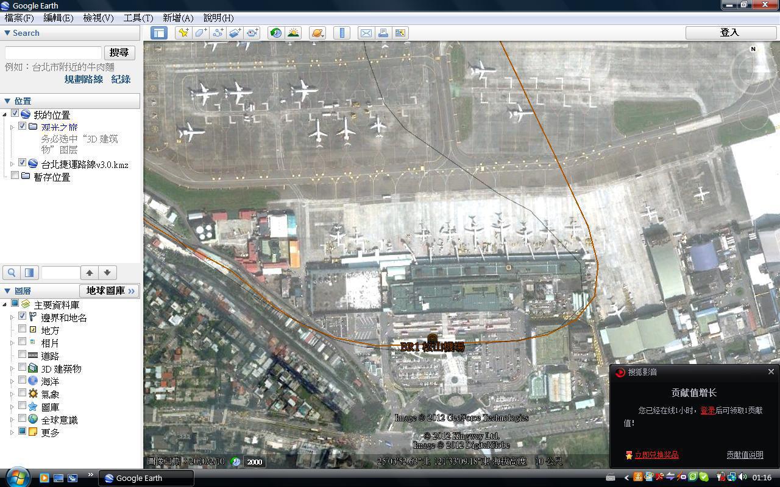The height and width of the screenshot is (487, 780).
Task: Expand the 相片 layer tree node
Action: coord(12,343)
